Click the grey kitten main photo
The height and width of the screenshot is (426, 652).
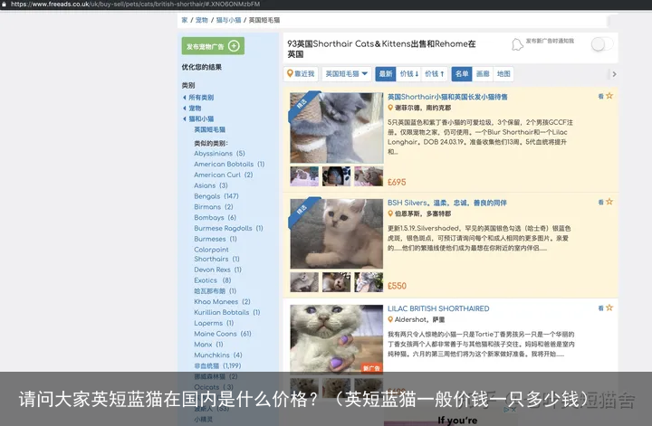(336, 128)
